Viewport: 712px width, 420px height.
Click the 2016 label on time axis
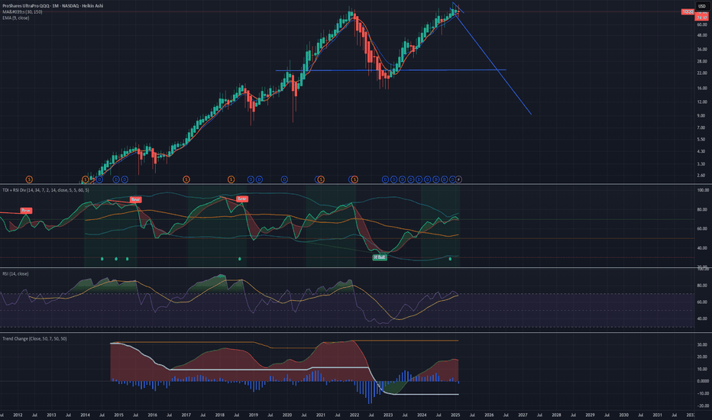click(x=153, y=415)
